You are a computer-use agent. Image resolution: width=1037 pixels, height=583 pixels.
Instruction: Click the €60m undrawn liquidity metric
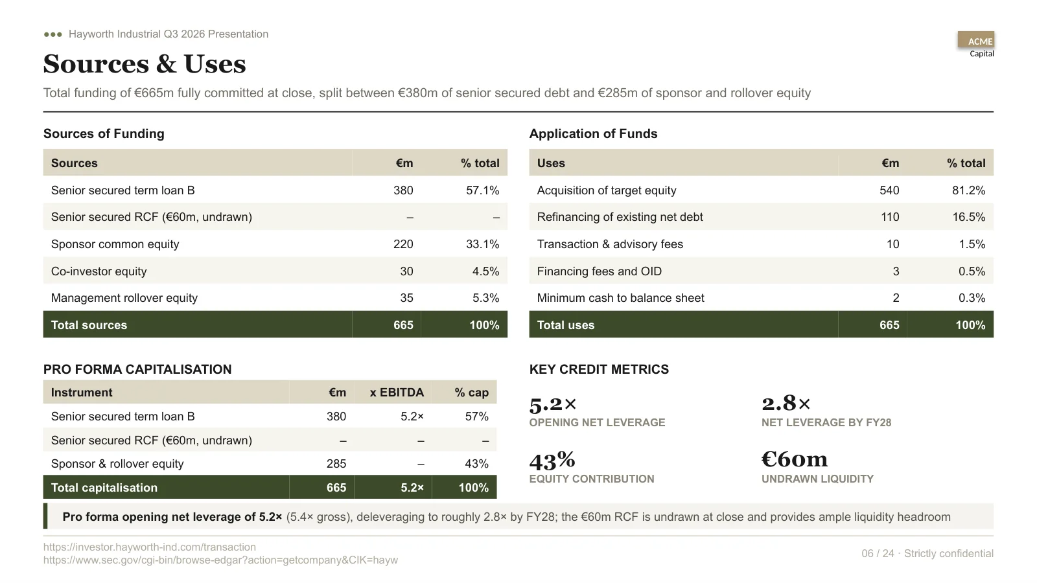[817, 468]
